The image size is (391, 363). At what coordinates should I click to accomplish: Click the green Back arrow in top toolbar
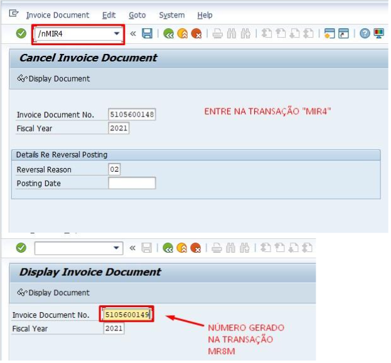pyautogui.click(x=169, y=33)
